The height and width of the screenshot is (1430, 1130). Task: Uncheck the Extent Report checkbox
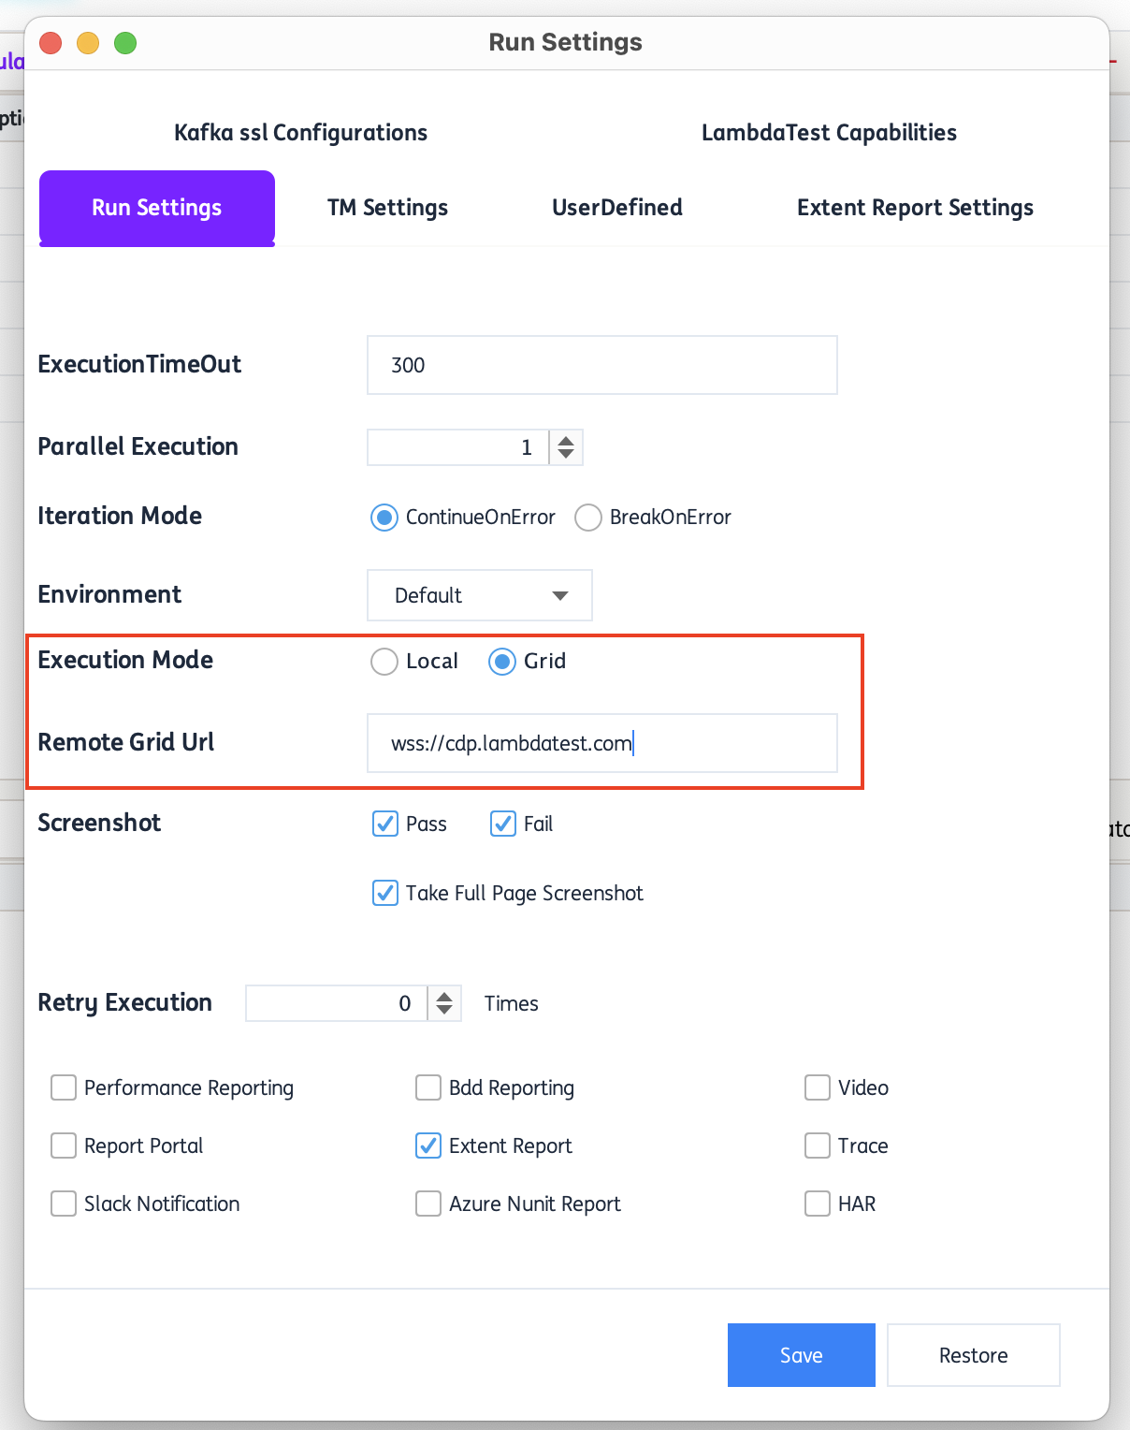click(428, 1145)
